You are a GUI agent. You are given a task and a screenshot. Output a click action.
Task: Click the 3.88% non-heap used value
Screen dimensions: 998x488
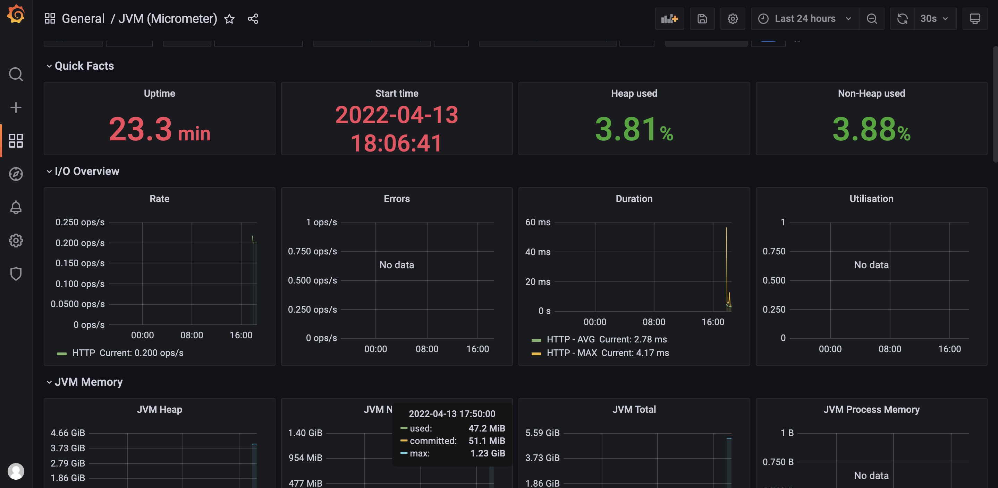click(x=871, y=129)
